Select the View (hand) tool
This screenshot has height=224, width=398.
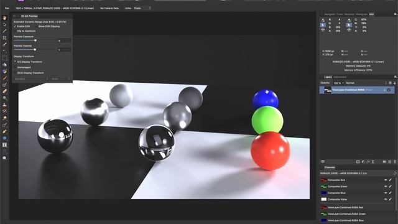click(4, 18)
